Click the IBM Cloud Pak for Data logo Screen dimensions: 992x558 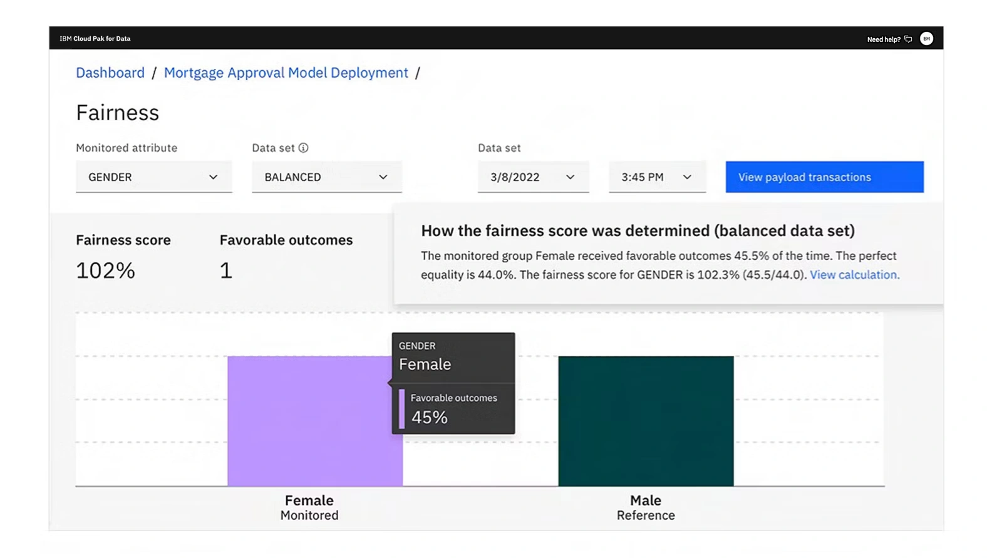pyautogui.click(x=95, y=39)
